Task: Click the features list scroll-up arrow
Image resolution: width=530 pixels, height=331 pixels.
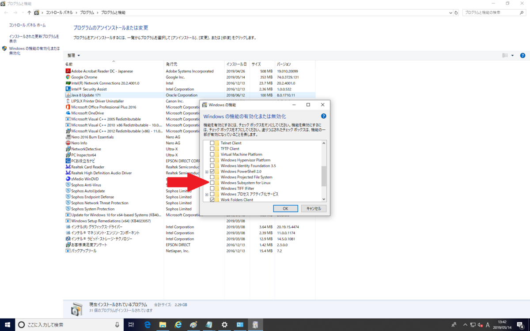Action: click(324, 143)
